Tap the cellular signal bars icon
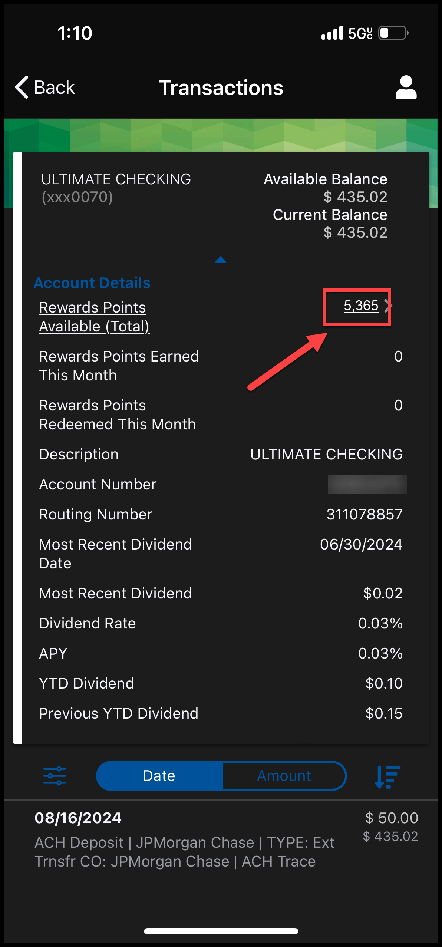This screenshot has width=442, height=947. point(332,33)
